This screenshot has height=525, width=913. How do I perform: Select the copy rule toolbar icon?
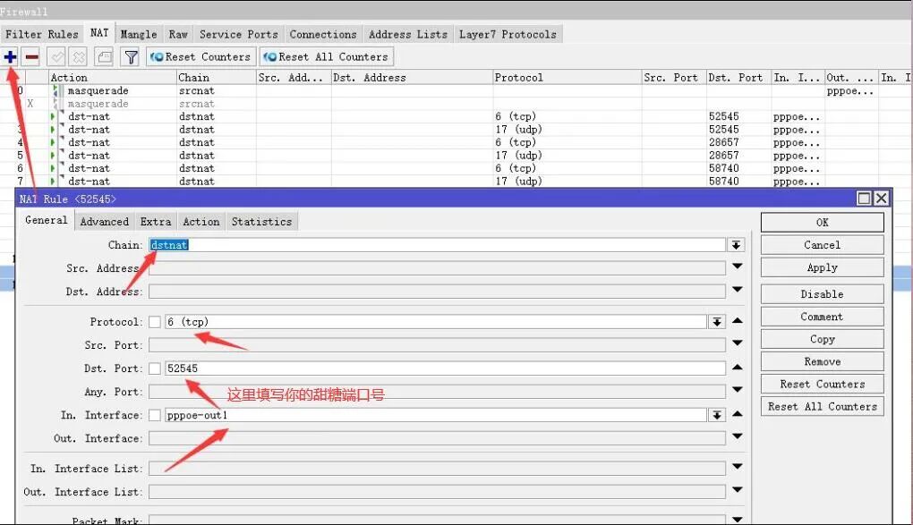[103, 56]
